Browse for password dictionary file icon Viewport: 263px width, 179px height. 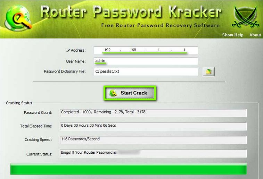pyautogui.click(x=208, y=72)
